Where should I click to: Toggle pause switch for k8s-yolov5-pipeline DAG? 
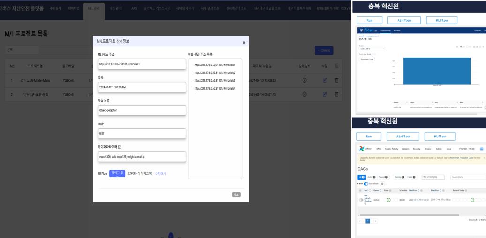(x=361, y=200)
